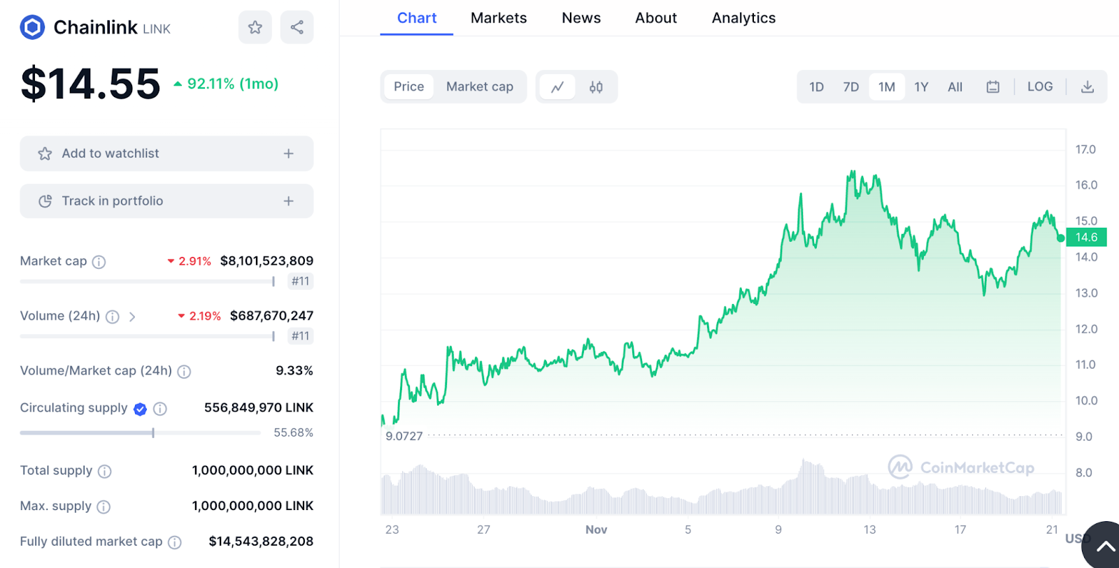
Task: Show Market cap info tooltip icon
Action: pyautogui.click(x=99, y=262)
